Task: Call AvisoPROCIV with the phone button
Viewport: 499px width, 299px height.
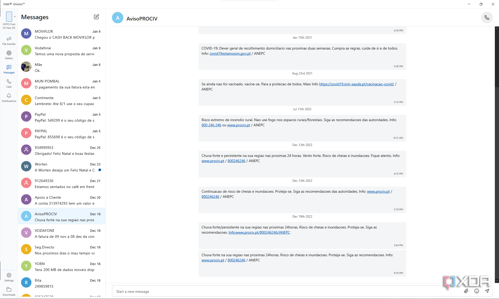Action: click(487, 18)
